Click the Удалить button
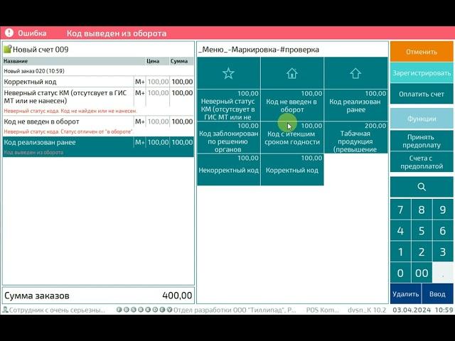The image size is (455, 341). 406,293
